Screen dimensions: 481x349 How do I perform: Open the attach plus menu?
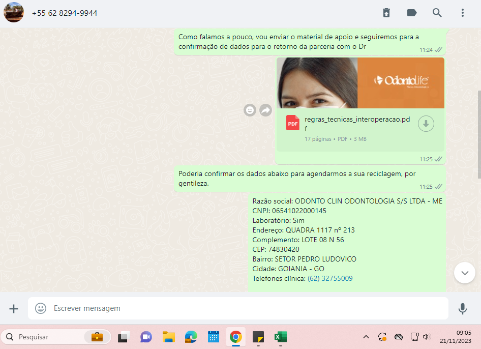click(x=14, y=308)
